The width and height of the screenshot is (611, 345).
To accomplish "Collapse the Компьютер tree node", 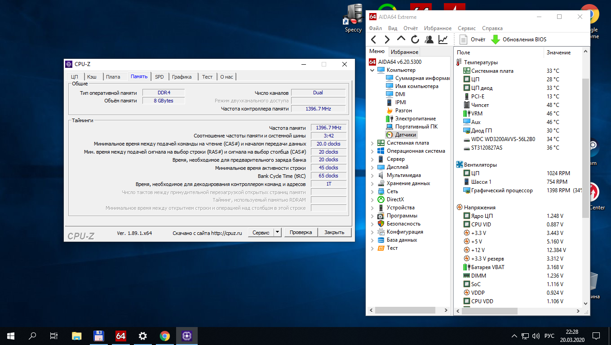I will pyautogui.click(x=372, y=70).
